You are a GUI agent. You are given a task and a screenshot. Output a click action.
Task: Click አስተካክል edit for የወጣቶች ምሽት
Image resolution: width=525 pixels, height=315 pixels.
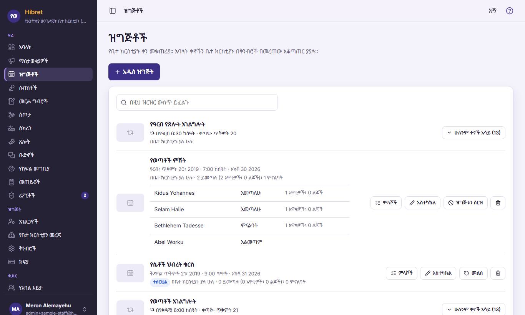pos(422,202)
